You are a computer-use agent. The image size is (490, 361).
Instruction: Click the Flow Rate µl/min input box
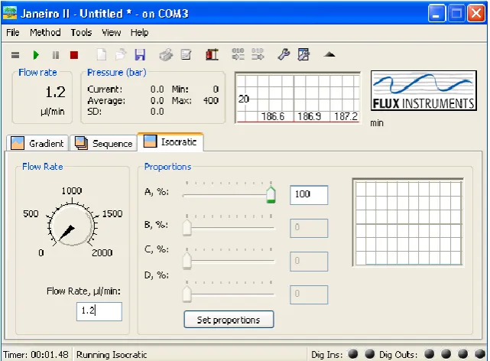click(x=99, y=311)
